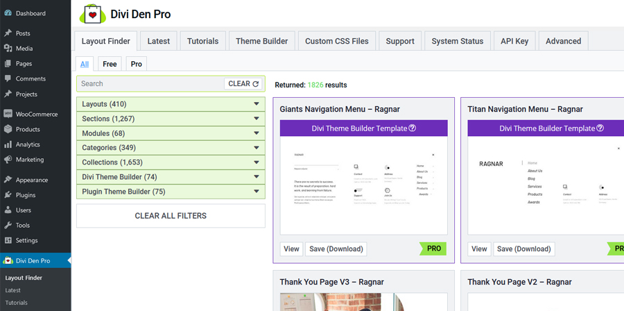Open Thank You Page V3 preview thumbnail
The image size is (624, 311).
364,302
